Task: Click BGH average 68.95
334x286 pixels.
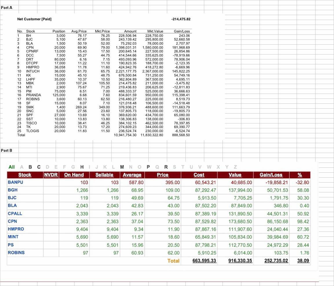Action: tap(137, 190)
